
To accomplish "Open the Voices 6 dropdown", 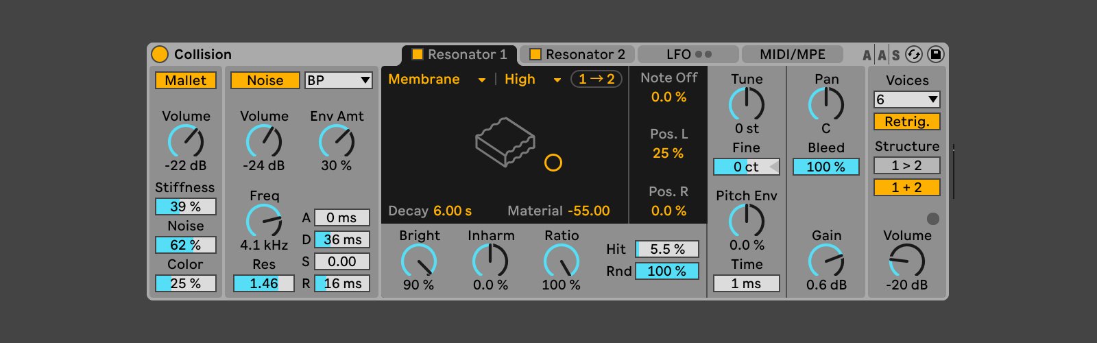I will (x=906, y=99).
